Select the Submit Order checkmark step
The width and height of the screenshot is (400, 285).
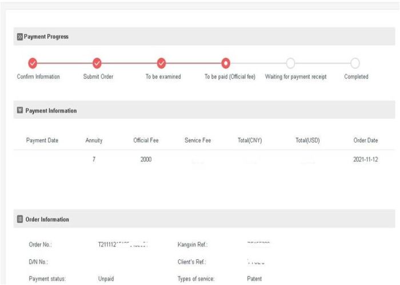click(97, 63)
